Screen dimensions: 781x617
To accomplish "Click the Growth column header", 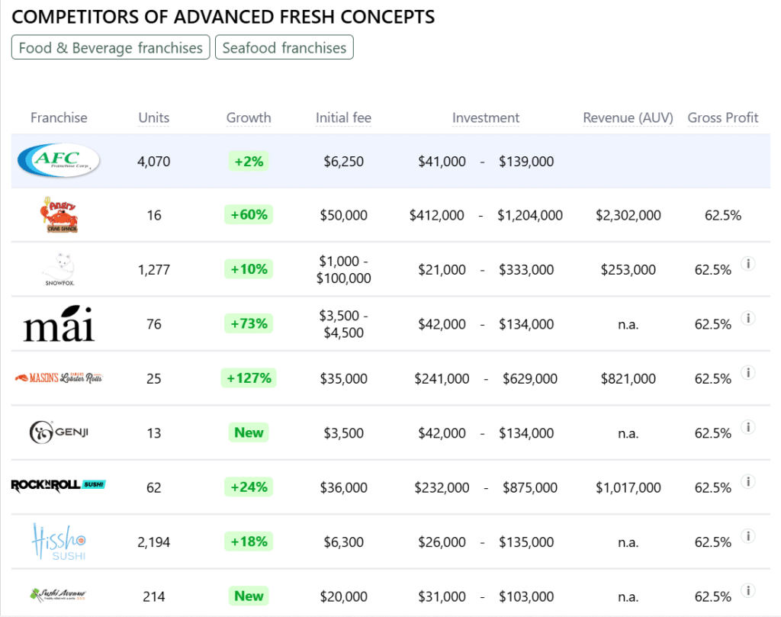I will click(249, 117).
